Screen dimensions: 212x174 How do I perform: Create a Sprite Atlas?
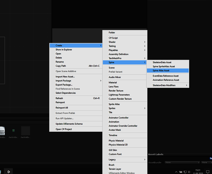tap(125, 104)
